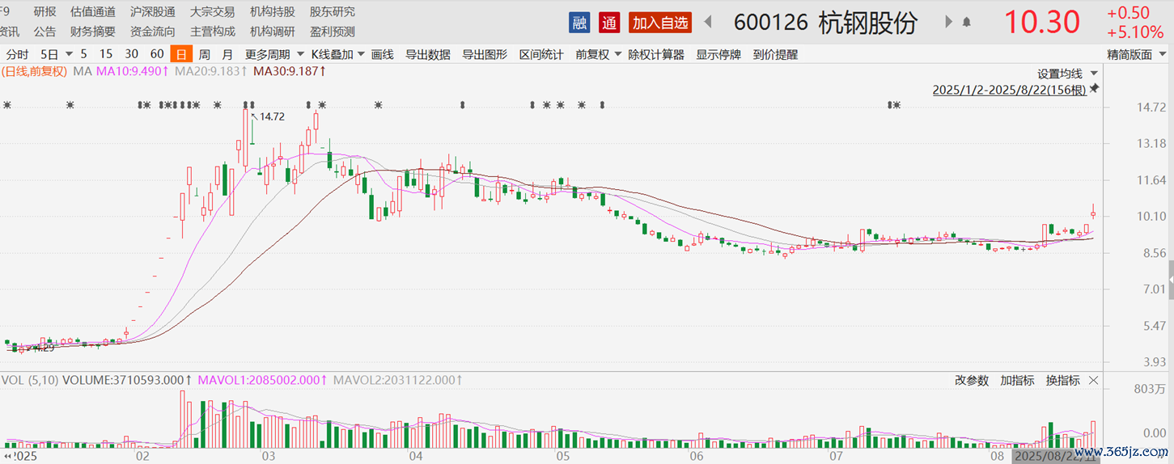Click the 导出数据 export button
The height and width of the screenshot is (464, 1174).
pyautogui.click(x=428, y=55)
